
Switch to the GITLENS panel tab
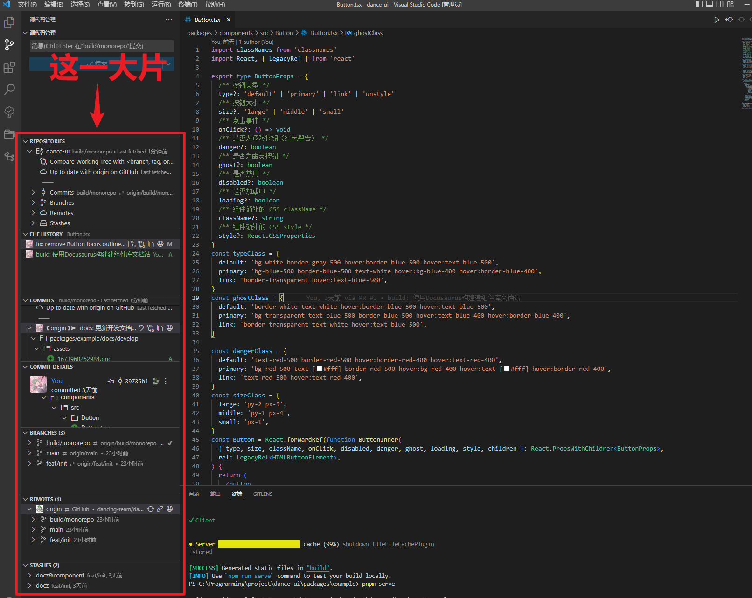tap(263, 494)
